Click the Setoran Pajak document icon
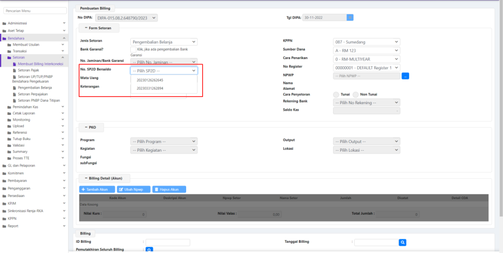This screenshot has width=503, height=253. [14, 70]
